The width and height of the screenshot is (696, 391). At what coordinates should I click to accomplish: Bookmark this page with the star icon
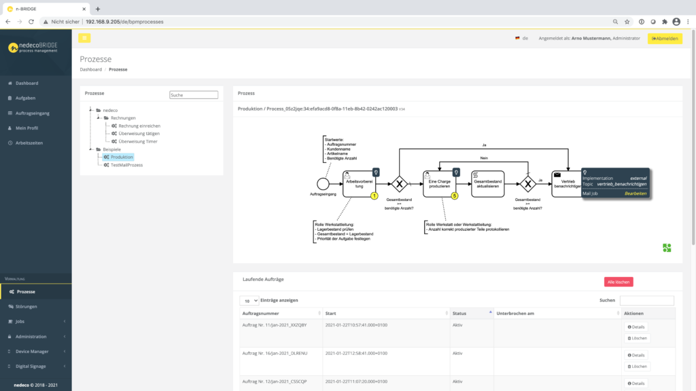click(626, 22)
